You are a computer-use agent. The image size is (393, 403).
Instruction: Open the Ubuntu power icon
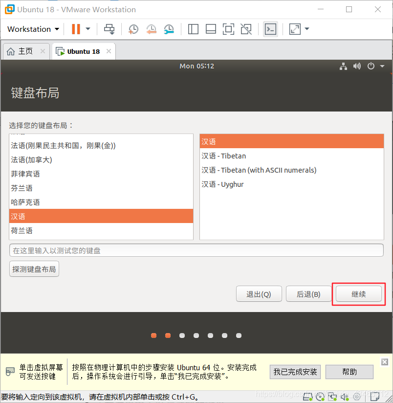(371, 66)
